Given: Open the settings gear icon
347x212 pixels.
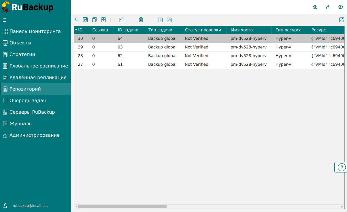Looking at the screenshot, I should (x=341, y=7).
